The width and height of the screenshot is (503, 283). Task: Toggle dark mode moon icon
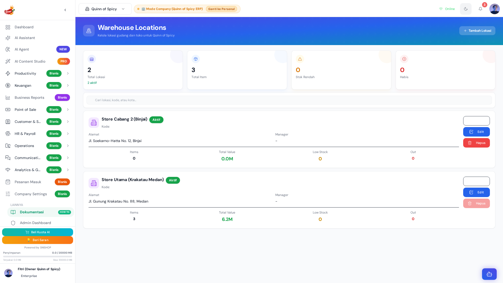pos(466,9)
